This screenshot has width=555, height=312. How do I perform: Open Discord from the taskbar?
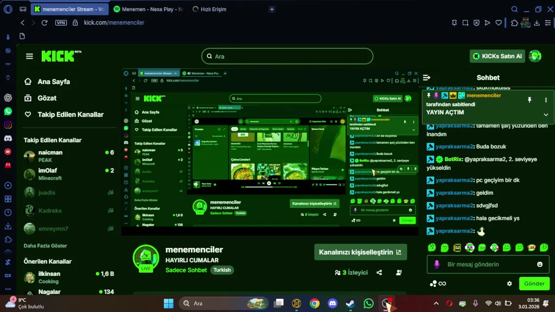(x=333, y=303)
